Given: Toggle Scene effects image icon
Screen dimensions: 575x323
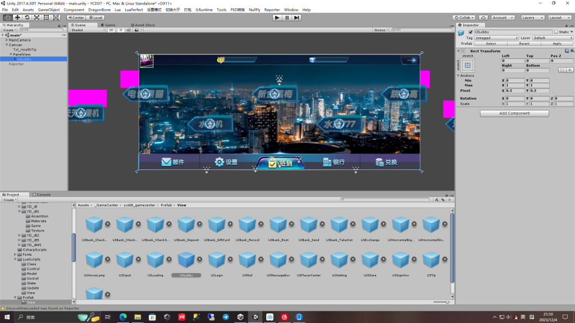Looking at the screenshot, I should [137, 30].
